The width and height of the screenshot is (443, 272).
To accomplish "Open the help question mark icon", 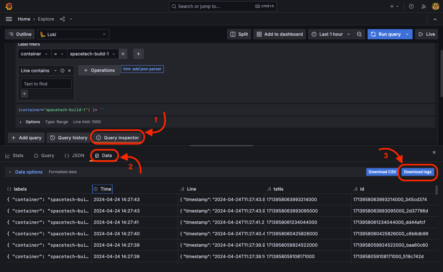I will [x=411, y=6].
